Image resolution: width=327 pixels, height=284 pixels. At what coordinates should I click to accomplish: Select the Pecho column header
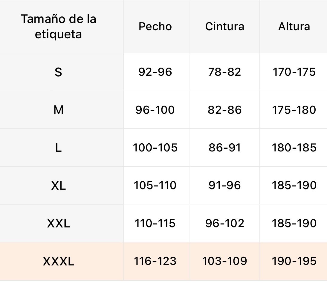click(155, 27)
